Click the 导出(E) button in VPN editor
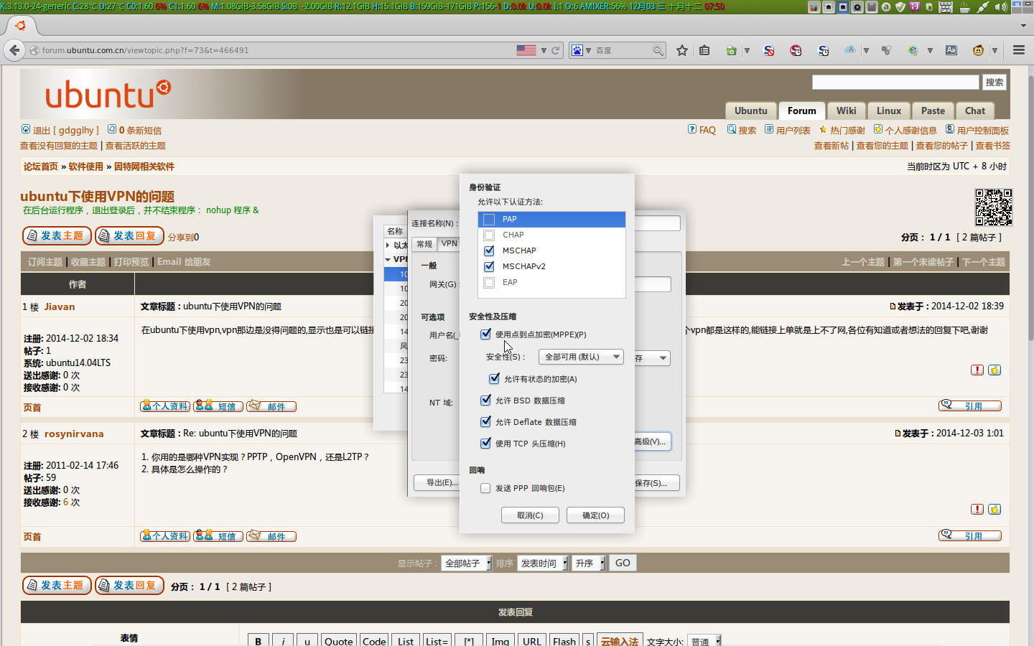 point(437,482)
